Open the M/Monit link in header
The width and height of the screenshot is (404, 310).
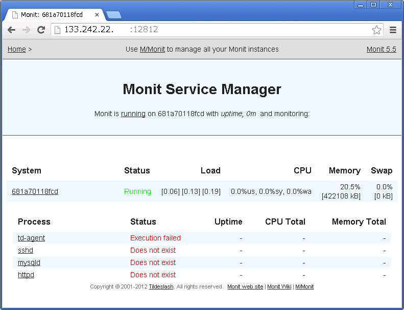[x=152, y=50]
